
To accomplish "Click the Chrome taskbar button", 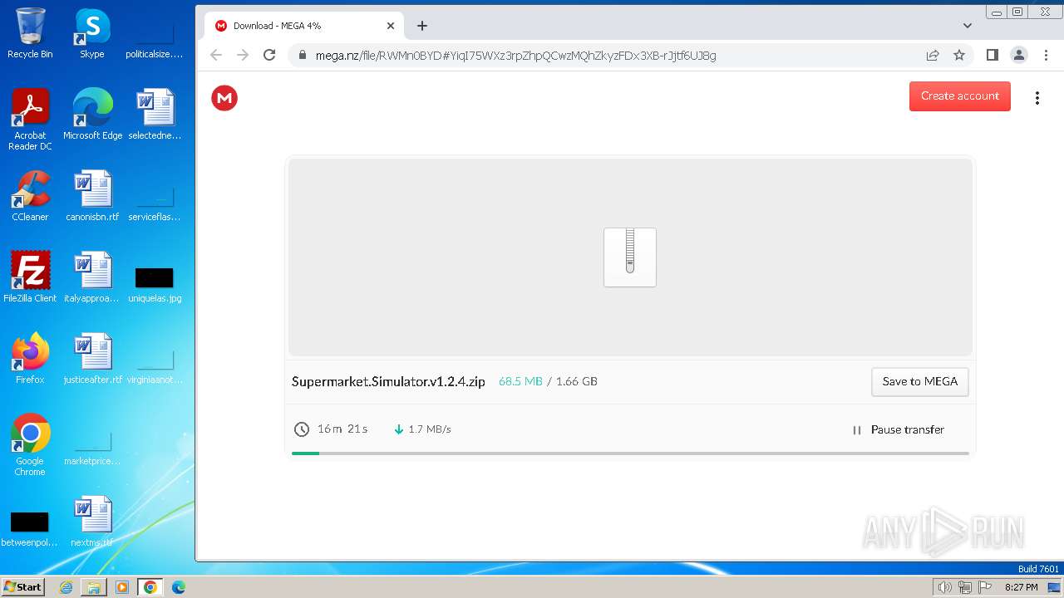I will (150, 587).
